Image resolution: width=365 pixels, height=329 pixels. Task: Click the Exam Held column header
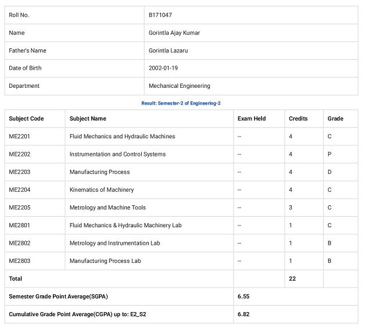(x=252, y=119)
